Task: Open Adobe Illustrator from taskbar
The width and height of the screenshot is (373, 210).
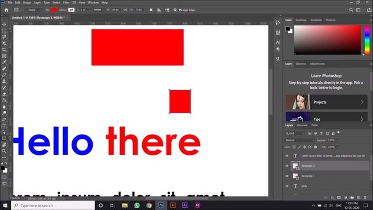Action: coord(173,205)
